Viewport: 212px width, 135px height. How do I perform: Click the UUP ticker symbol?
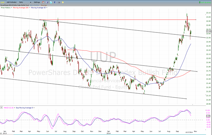click(x=3, y=2)
